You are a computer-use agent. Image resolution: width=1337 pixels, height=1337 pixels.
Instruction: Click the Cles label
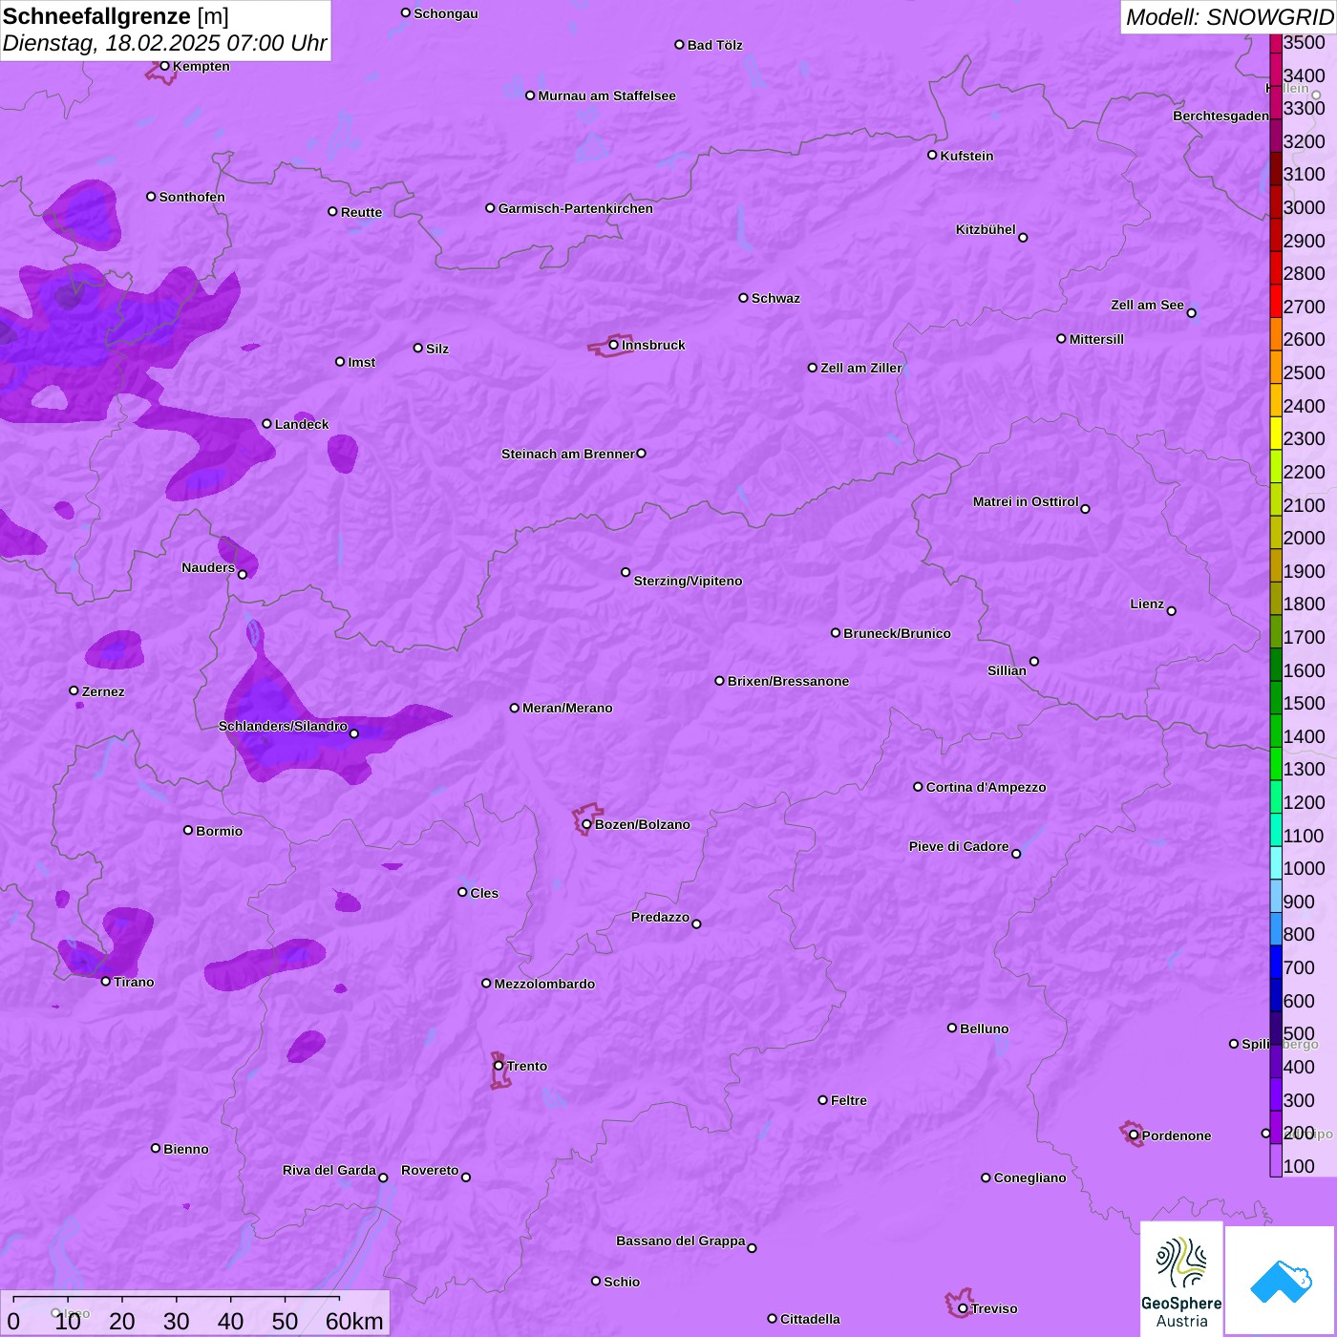coord(484,893)
